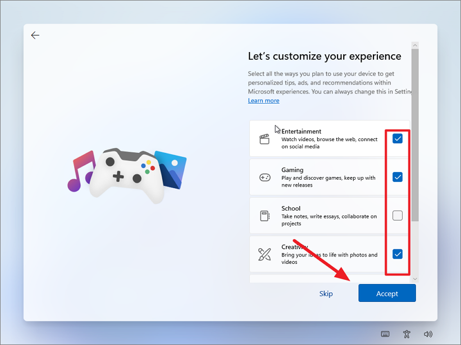Click the Entertainment clapperboard icon
The height and width of the screenshot is (345, 461).
click(264, 139)
